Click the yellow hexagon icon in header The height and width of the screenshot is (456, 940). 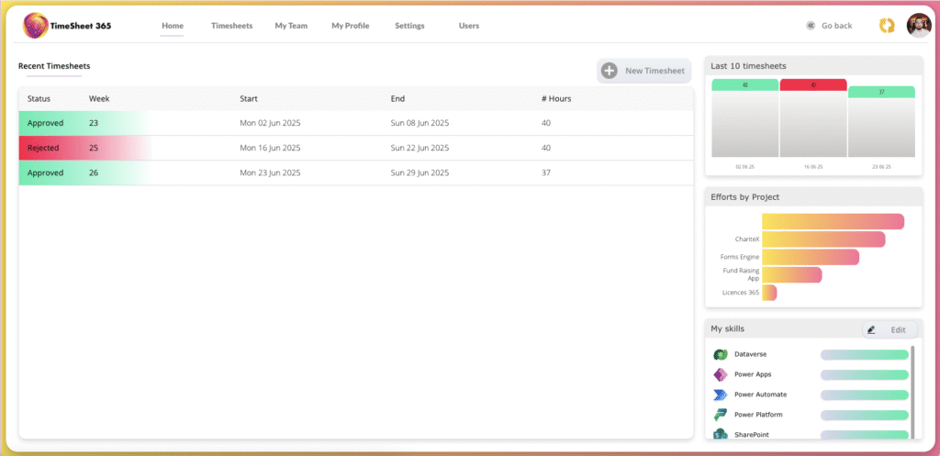point(887,26)
